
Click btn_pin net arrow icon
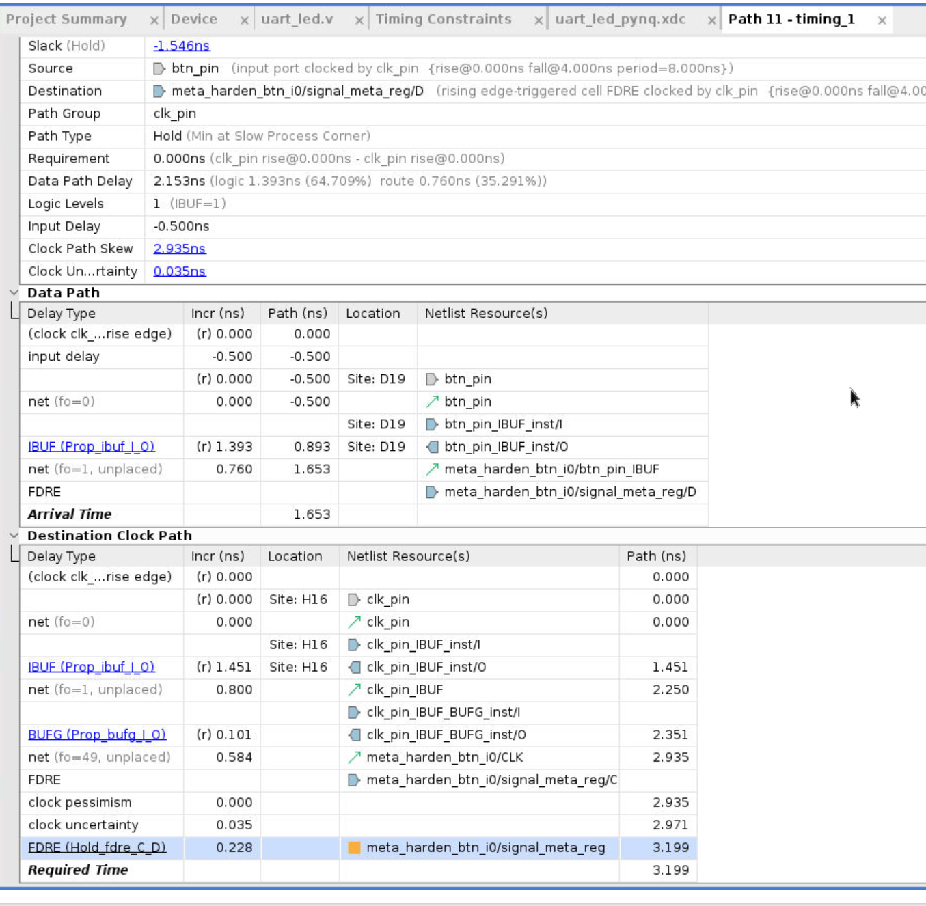[x=432, y=402]
